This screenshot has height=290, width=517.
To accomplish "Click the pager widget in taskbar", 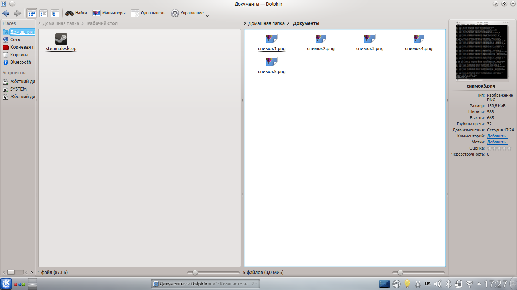I will tap(33, 284).
